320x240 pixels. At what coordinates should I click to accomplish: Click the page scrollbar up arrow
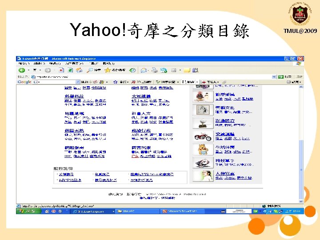301,87
